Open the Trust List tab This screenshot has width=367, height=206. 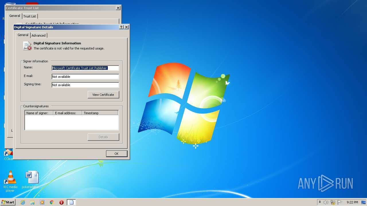[x=30, y=16]
